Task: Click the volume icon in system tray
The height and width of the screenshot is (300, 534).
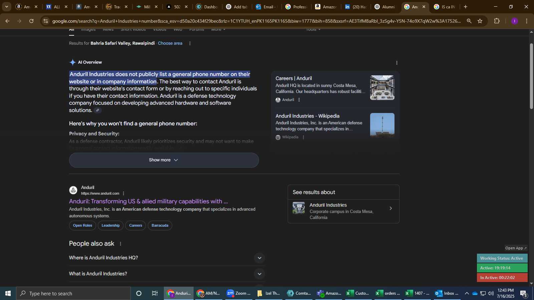Action: (491, 293)
